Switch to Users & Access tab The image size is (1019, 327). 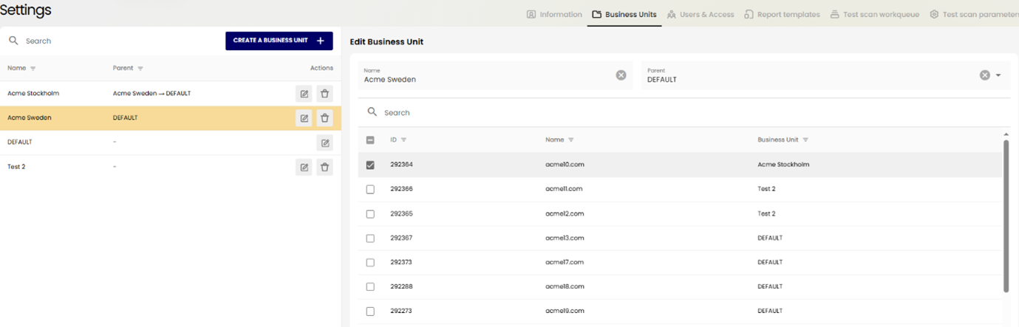pyautogui.click(x=701, y=14)
